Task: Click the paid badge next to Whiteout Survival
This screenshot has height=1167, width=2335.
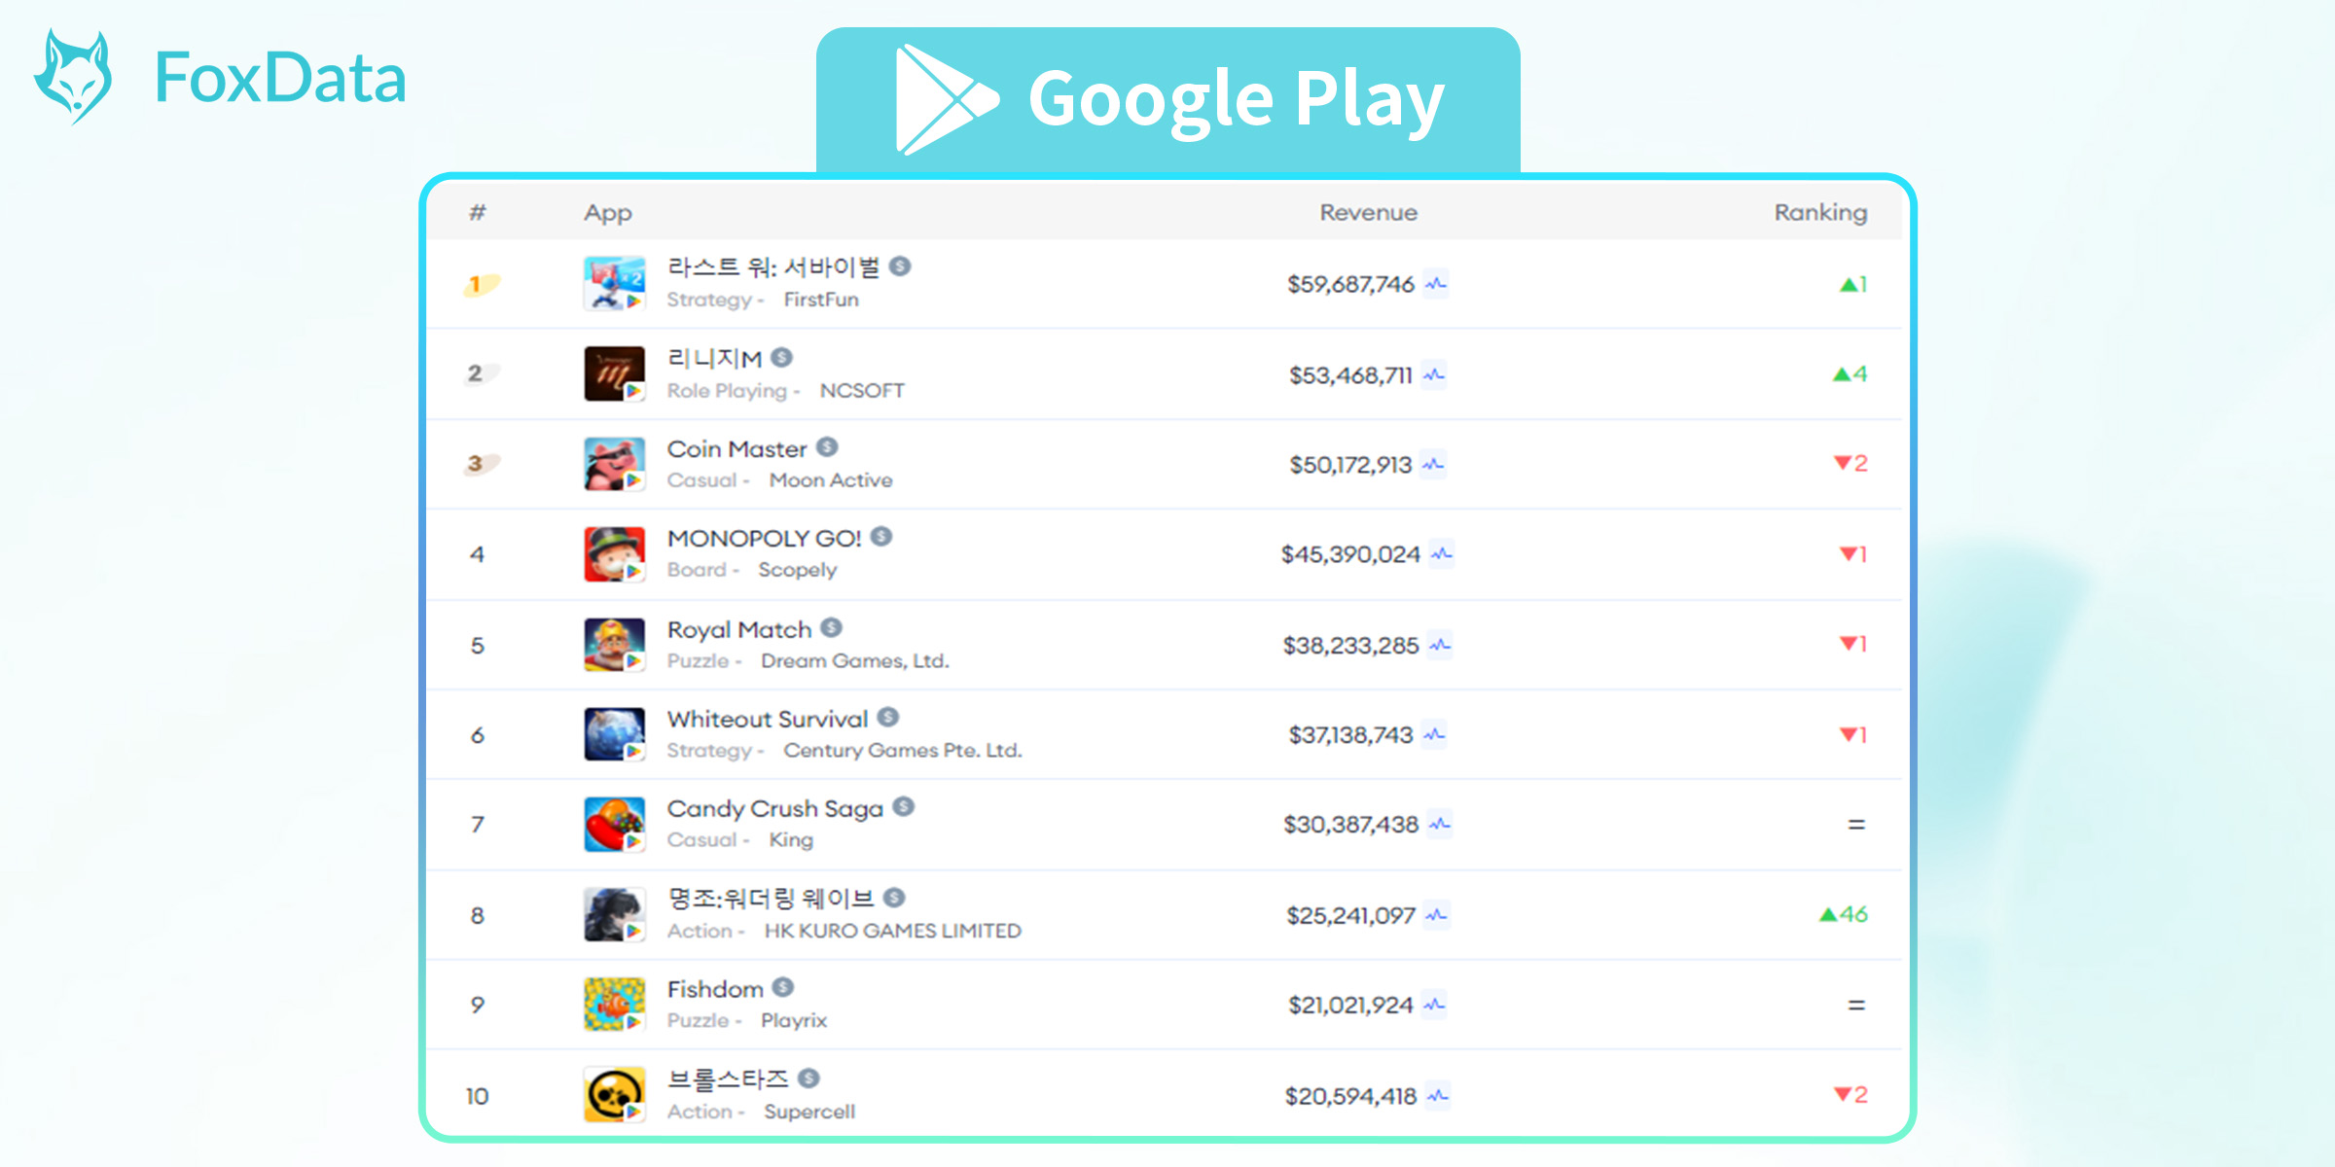Action: pyautogui.click(x=888, y=717)
